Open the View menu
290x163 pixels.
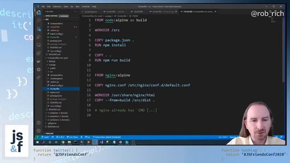pos(66,6)
